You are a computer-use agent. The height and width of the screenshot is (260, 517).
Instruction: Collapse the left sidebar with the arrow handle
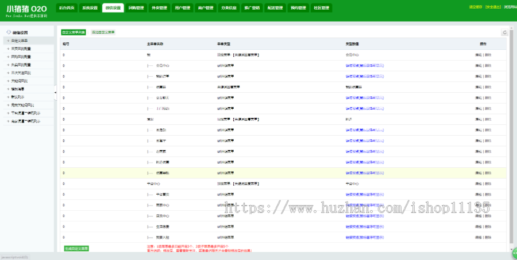(55, 93)
